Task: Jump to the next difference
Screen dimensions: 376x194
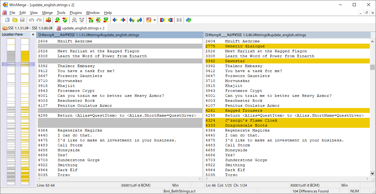Action: [x=58, y=20]
